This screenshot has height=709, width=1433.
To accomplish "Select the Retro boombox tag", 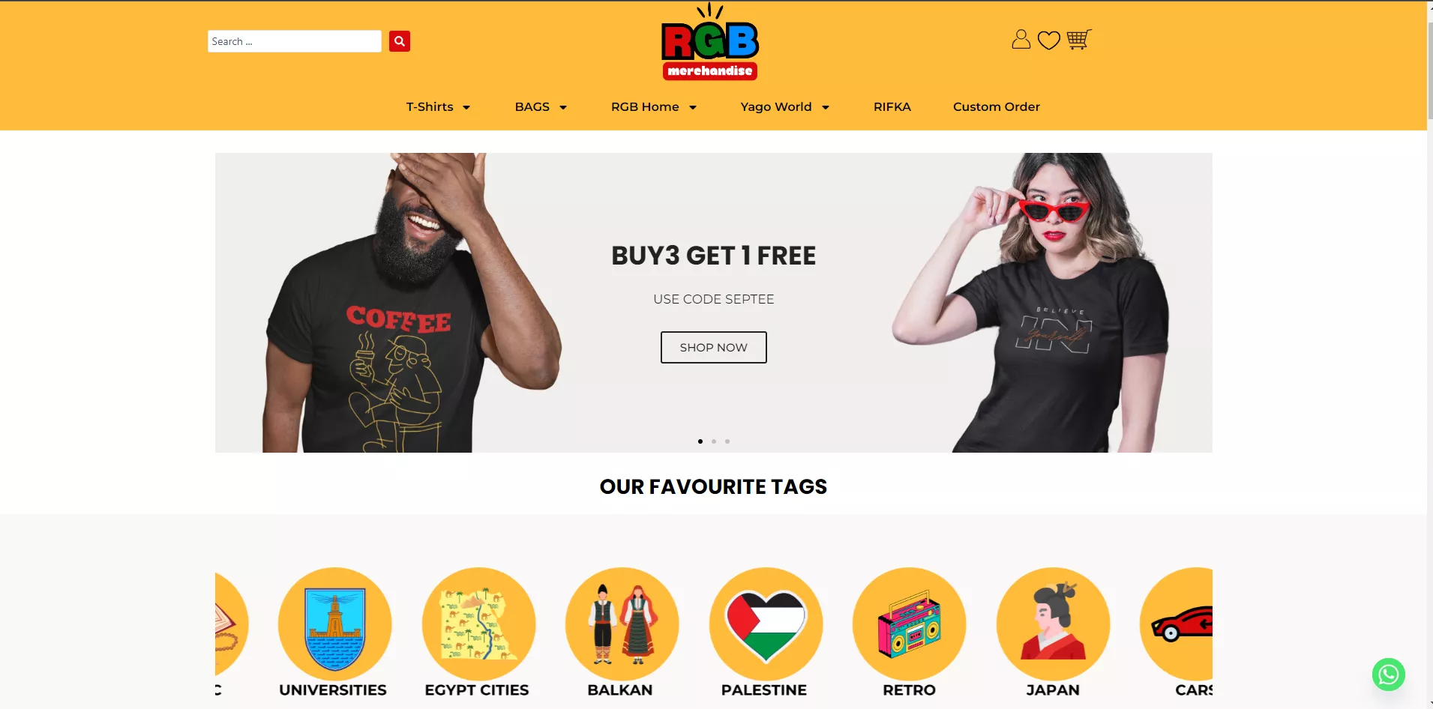I will coord(909,624).
